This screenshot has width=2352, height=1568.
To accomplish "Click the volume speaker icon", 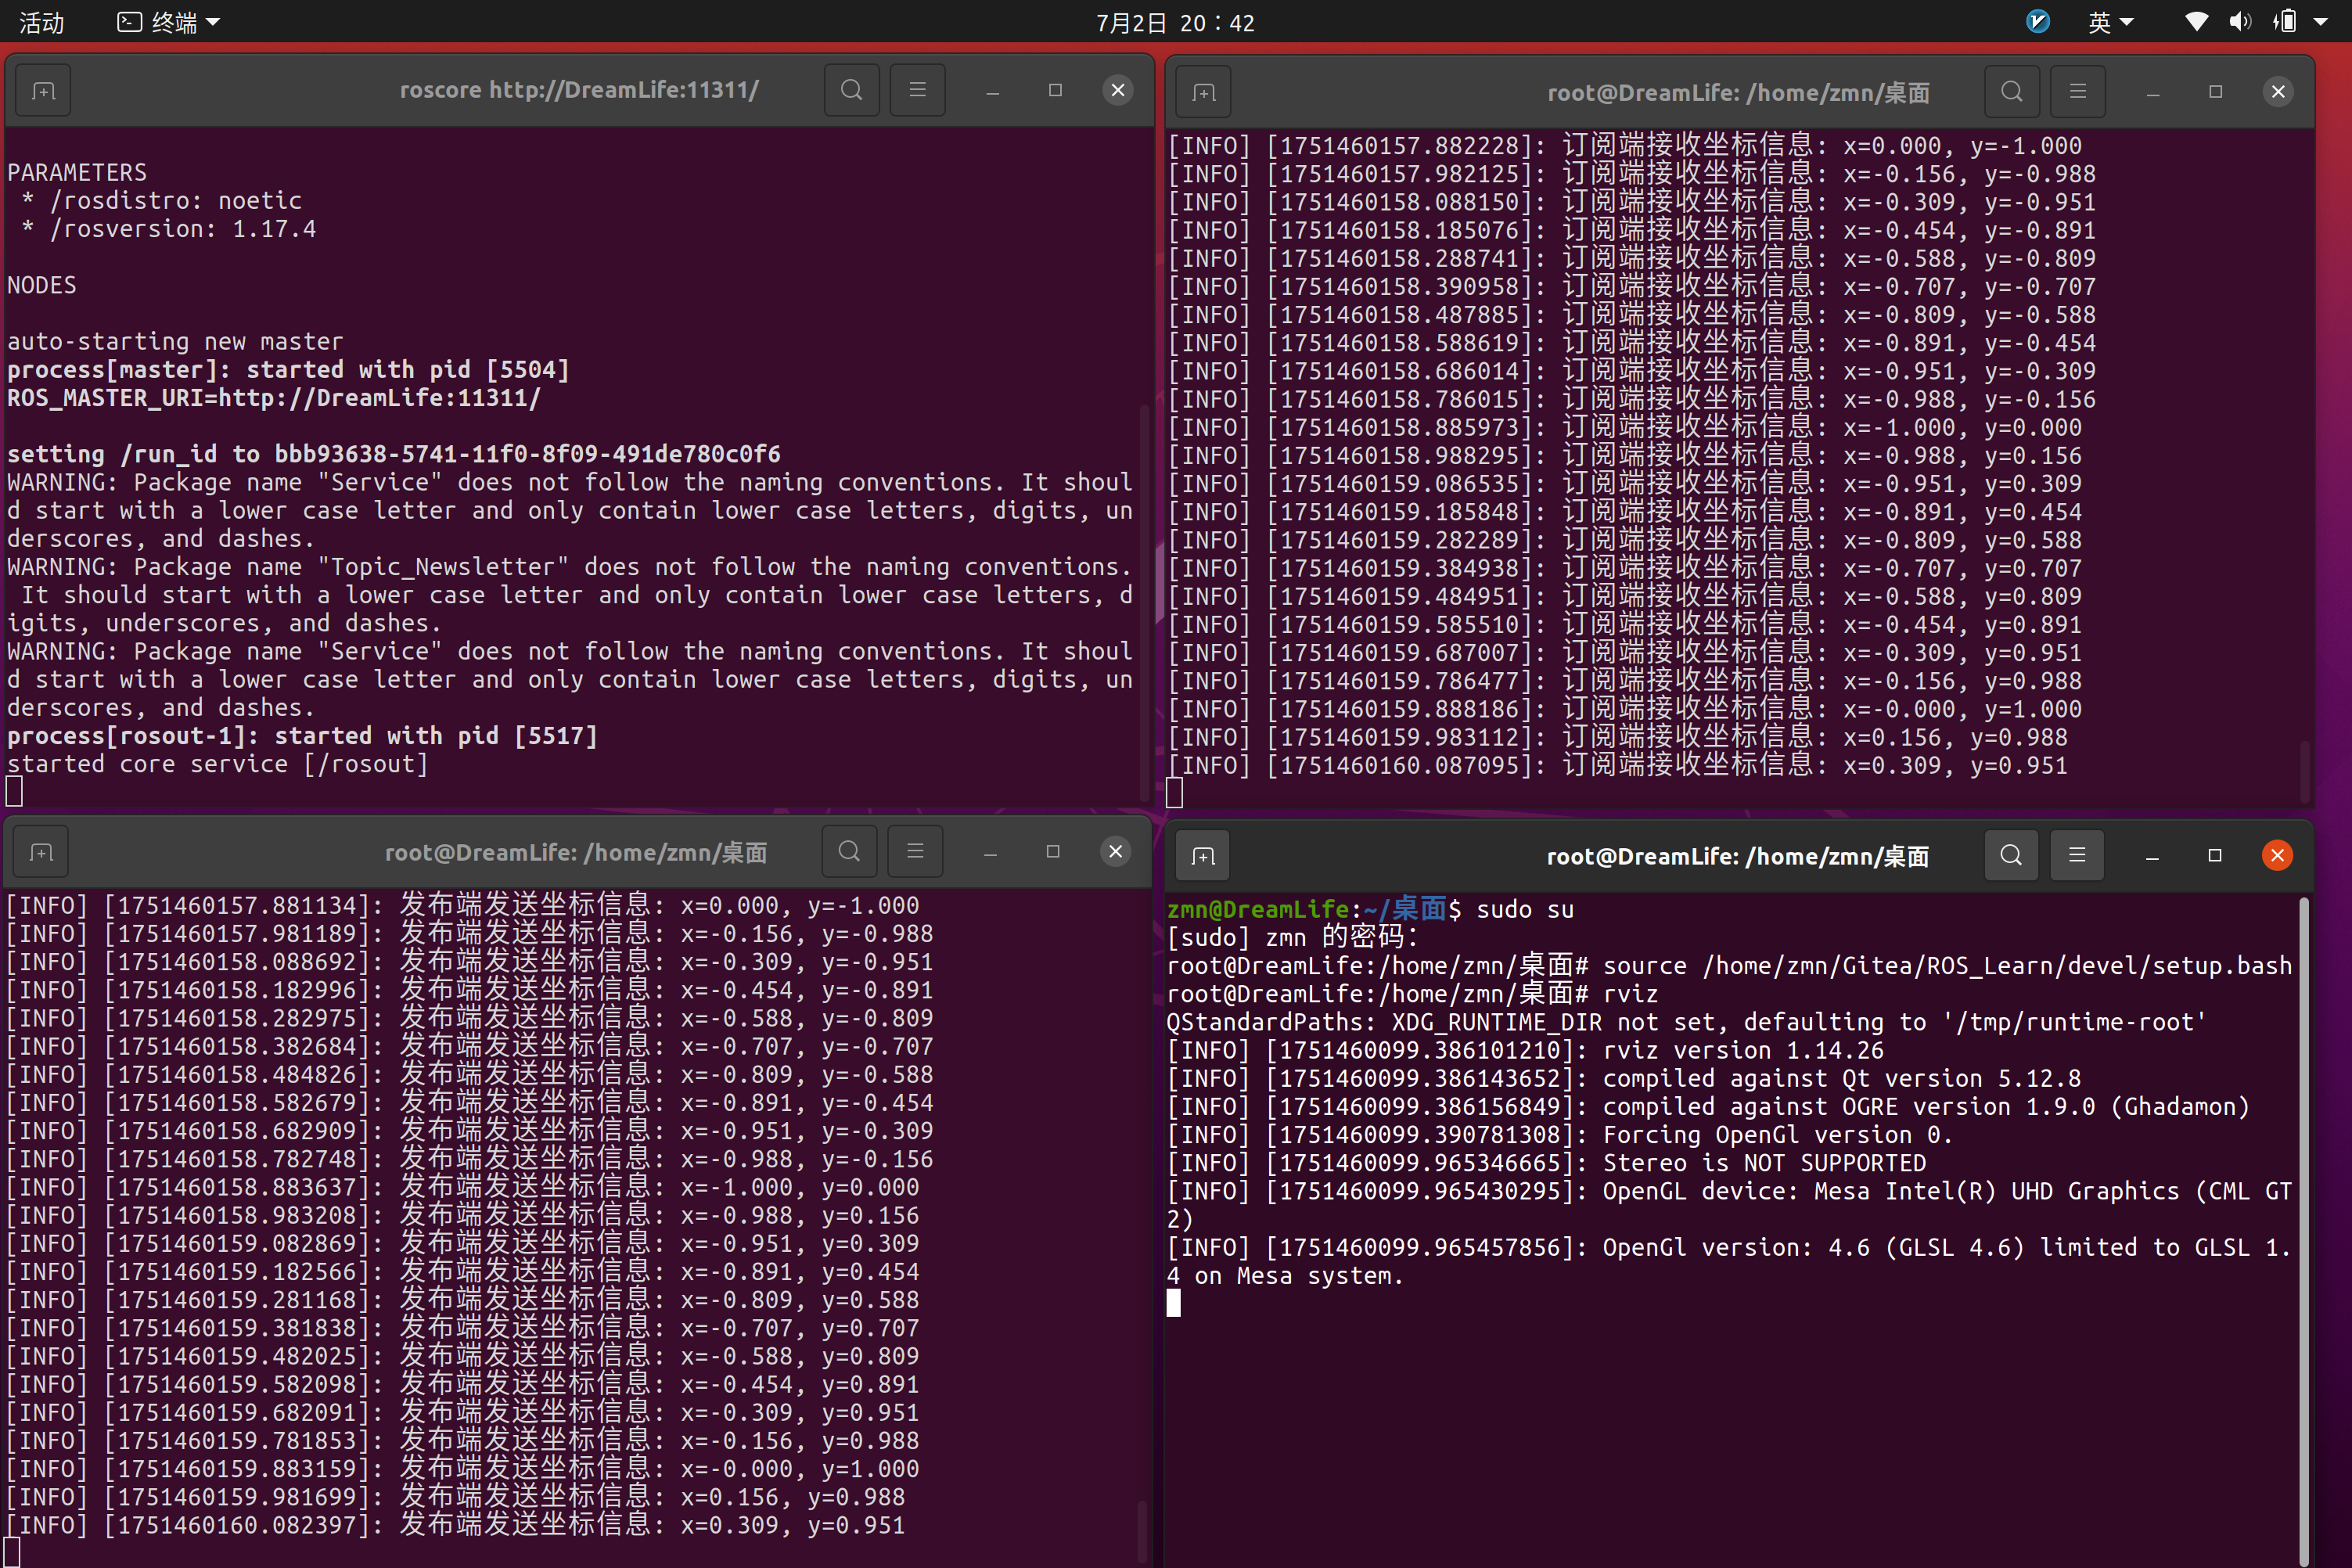I will tap(2240, 22).
